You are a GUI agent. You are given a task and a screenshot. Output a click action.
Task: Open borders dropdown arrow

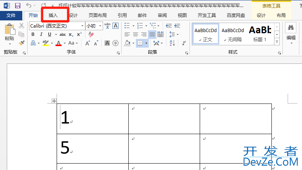(146, 43)
